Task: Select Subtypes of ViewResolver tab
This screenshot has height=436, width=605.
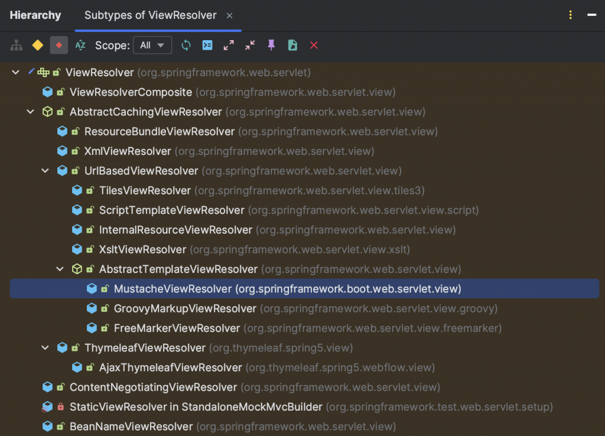Action: tap(151, 15)
